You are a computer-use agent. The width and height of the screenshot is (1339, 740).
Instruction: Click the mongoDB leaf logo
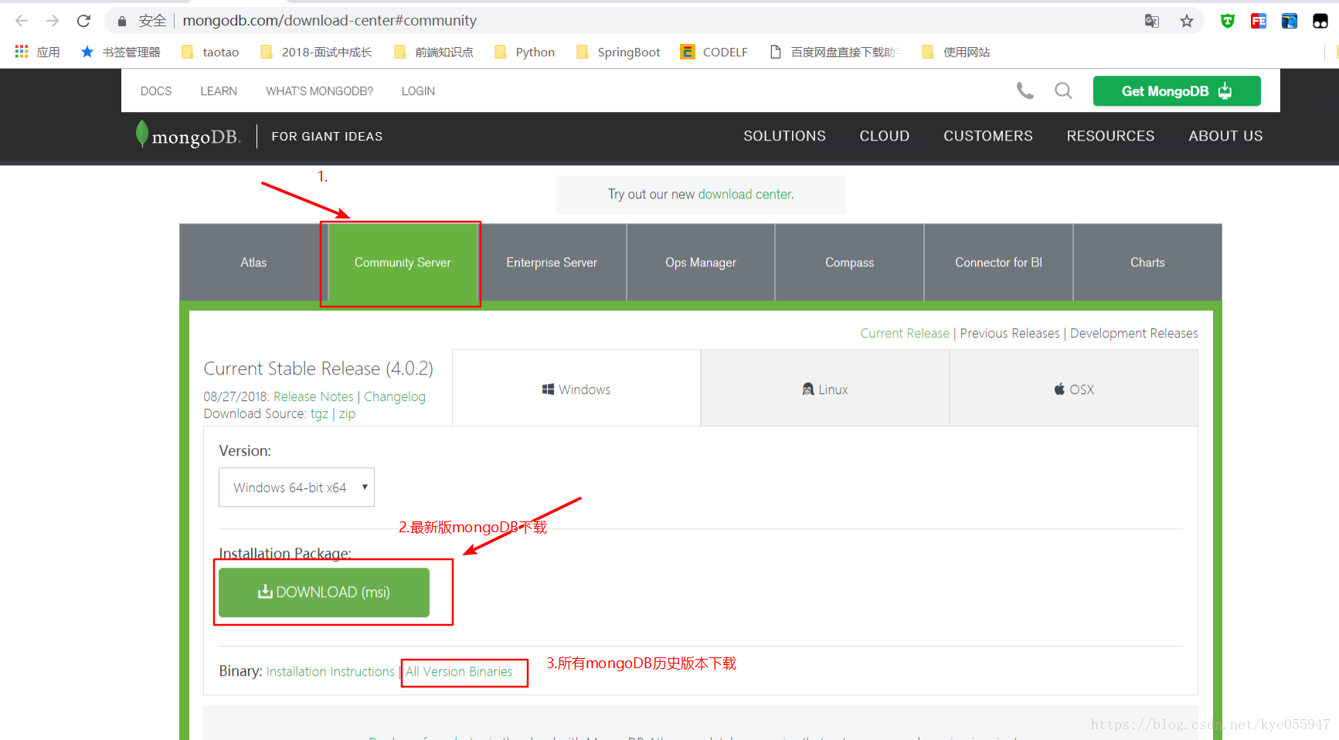pyautogui.click(x=188, y=135)
